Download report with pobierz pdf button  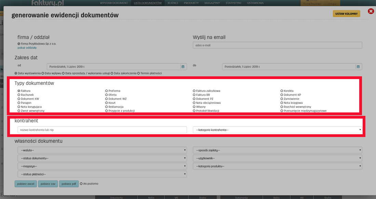click(x=68, y=184)
